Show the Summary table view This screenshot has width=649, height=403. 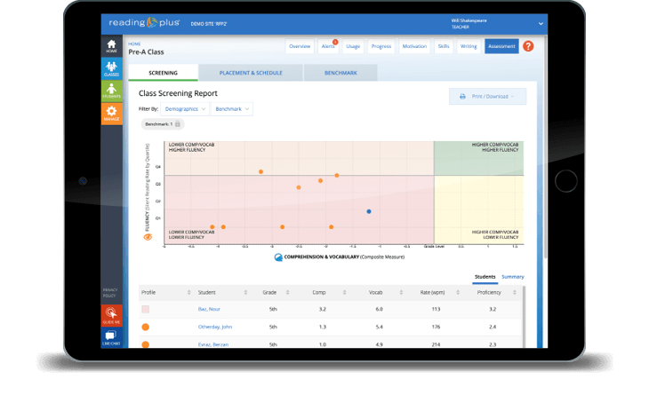(512, 277)
